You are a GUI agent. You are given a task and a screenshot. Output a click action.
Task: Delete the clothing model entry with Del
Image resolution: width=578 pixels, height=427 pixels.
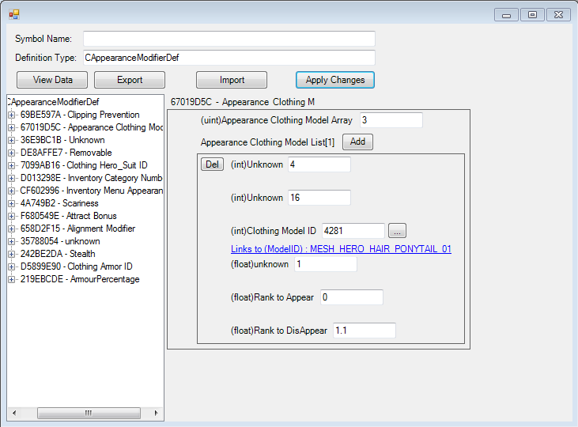[212, 164]
